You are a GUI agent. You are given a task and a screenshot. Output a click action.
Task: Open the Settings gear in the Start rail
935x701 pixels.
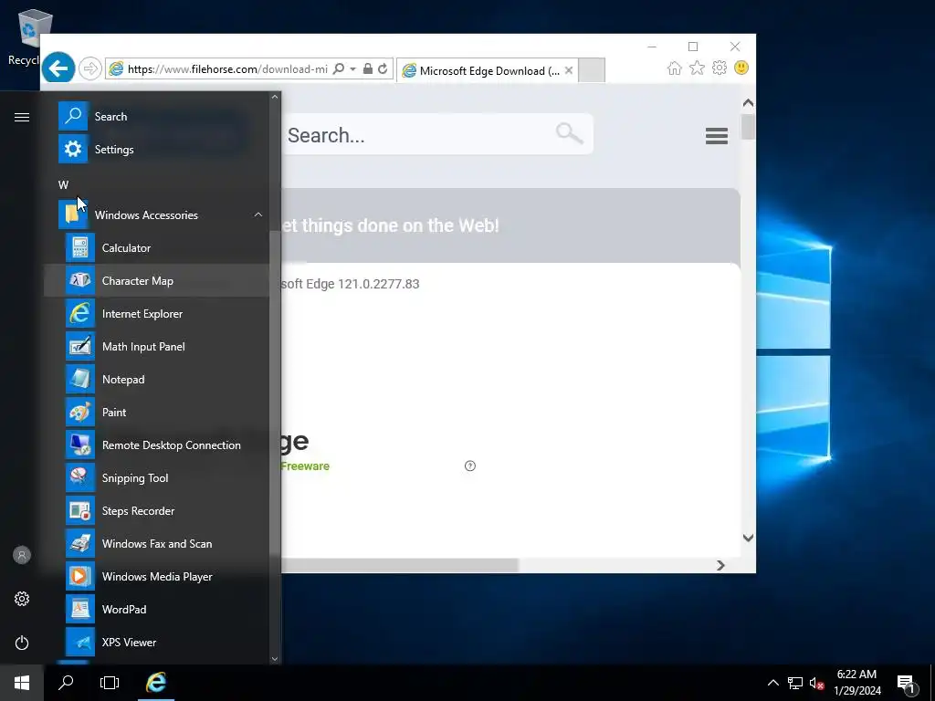pos(22,599)
